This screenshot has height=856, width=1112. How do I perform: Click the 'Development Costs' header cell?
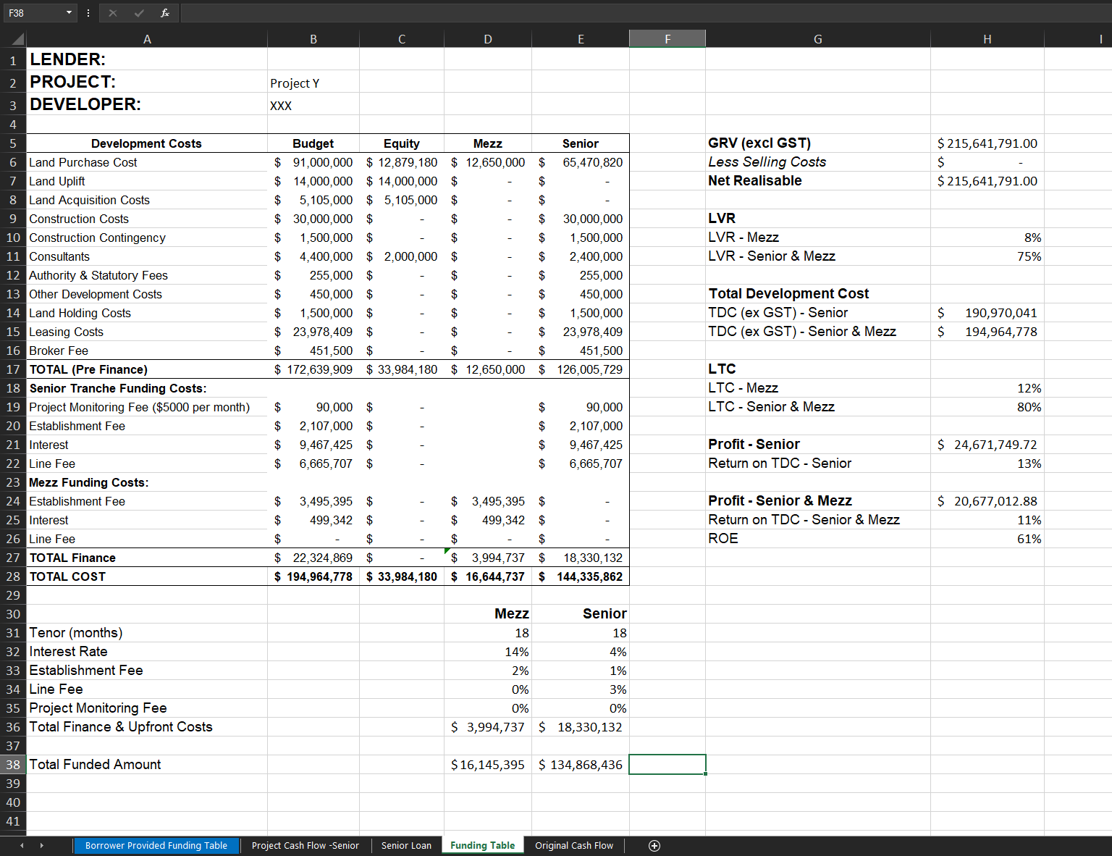pos(147,143)
